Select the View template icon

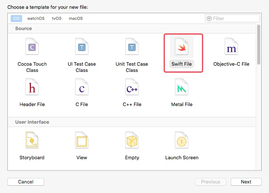click(82, 141)
